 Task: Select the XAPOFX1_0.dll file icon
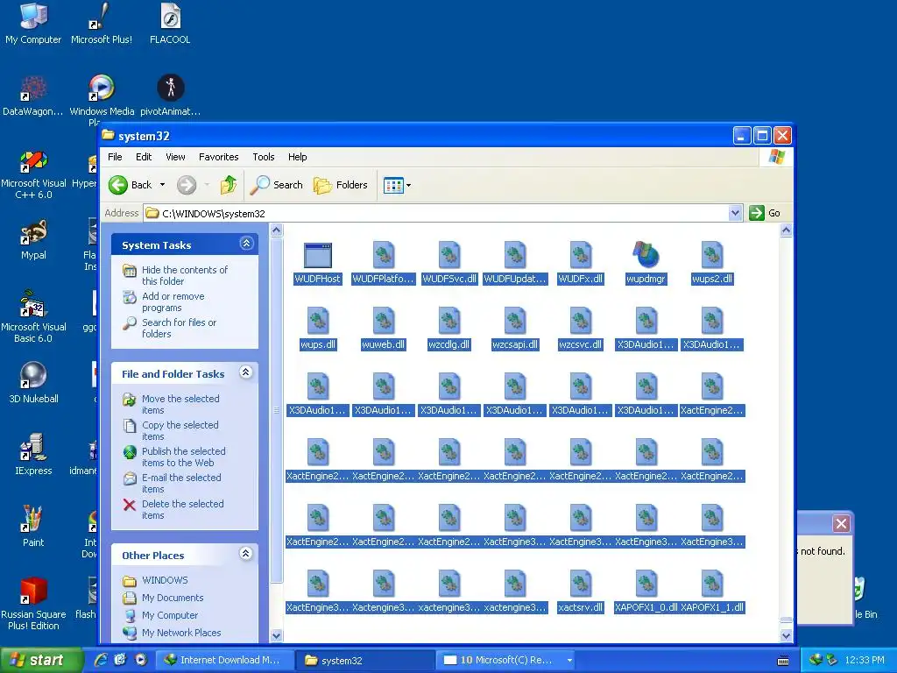646,584
